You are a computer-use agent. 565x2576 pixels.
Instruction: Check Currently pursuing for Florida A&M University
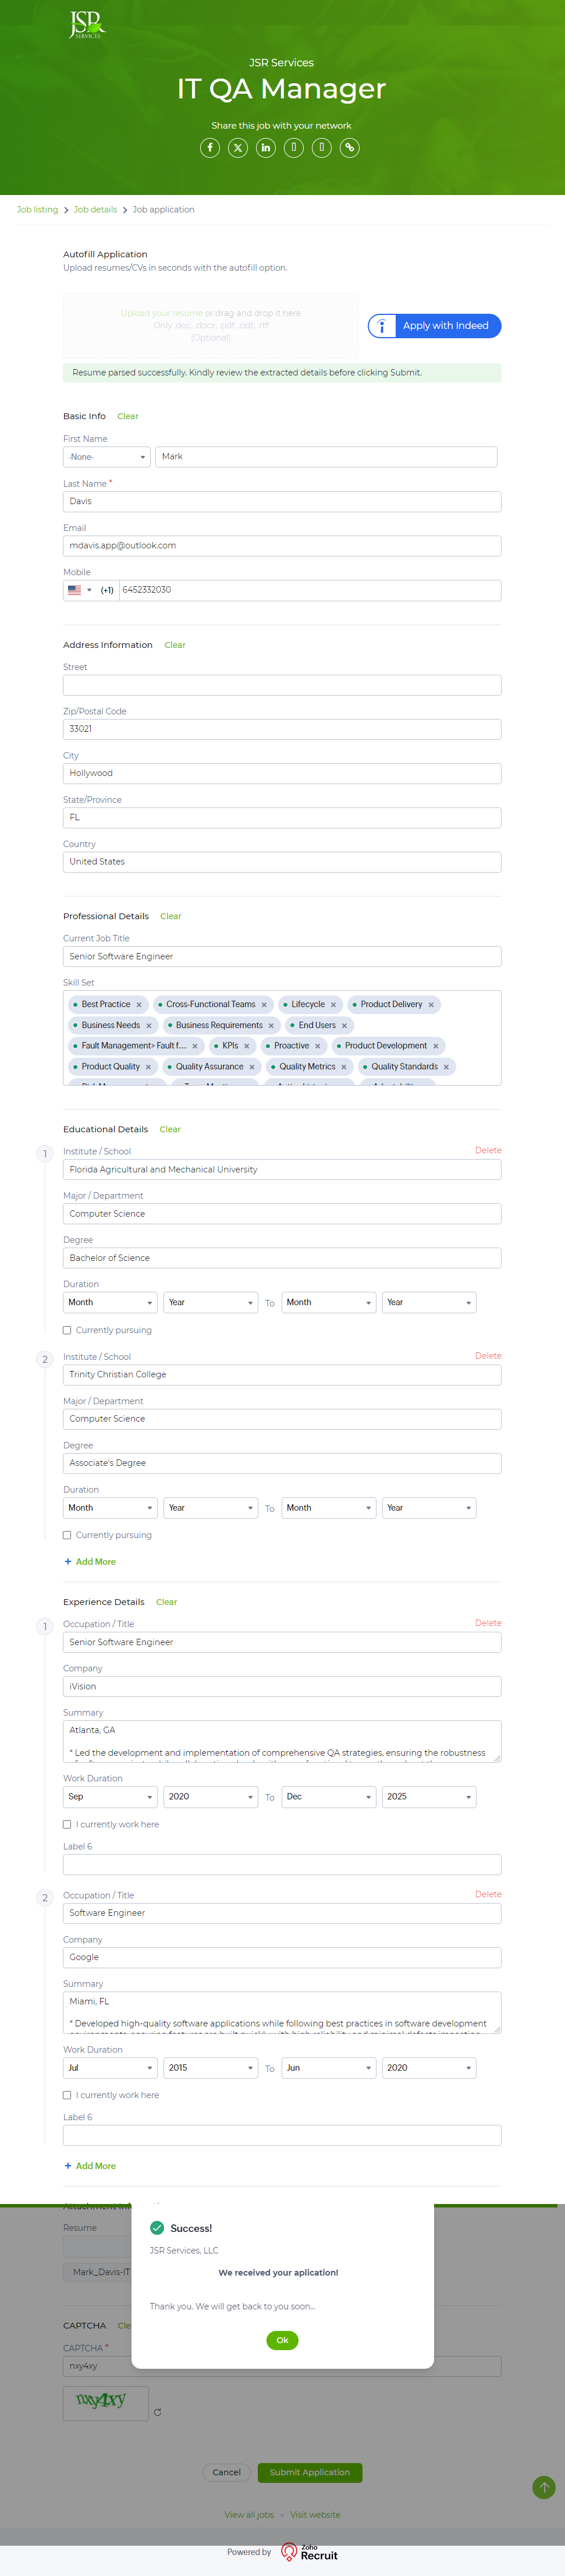pyautogui.click(x=67, y=1330)
